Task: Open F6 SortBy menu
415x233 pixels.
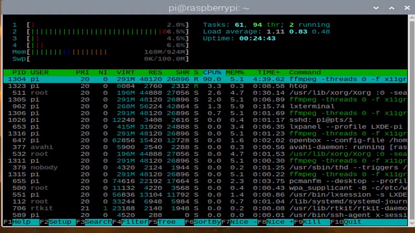Action: [x=203, y=222]
